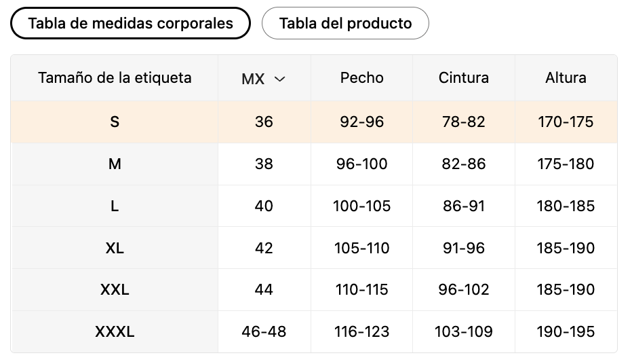Screen dimensions: 632x364
Task: Select the XXL size row label
Action: click(115, 289)
